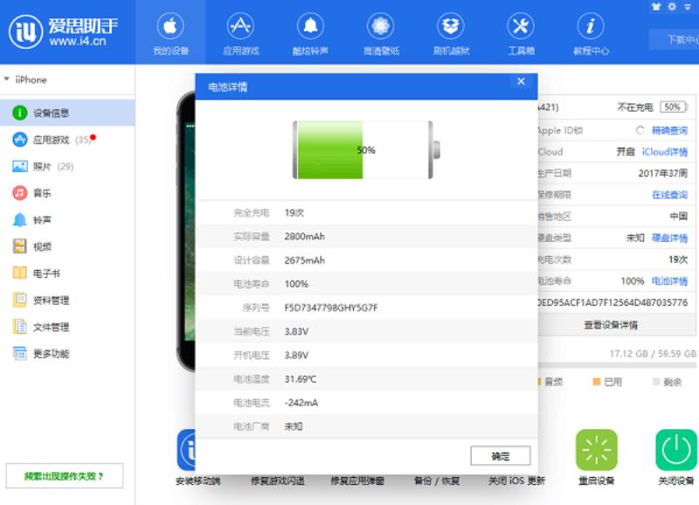Click the 确定 button in battery dialog
This screenshot has width=699, height=505.
pos(501,455)
